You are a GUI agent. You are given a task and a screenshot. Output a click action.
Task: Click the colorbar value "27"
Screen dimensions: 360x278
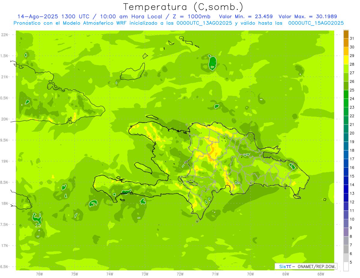pyautogui.click(x=352, y=73)
